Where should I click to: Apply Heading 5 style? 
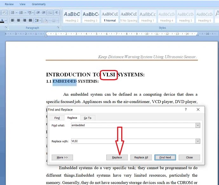tap(185, 17)
